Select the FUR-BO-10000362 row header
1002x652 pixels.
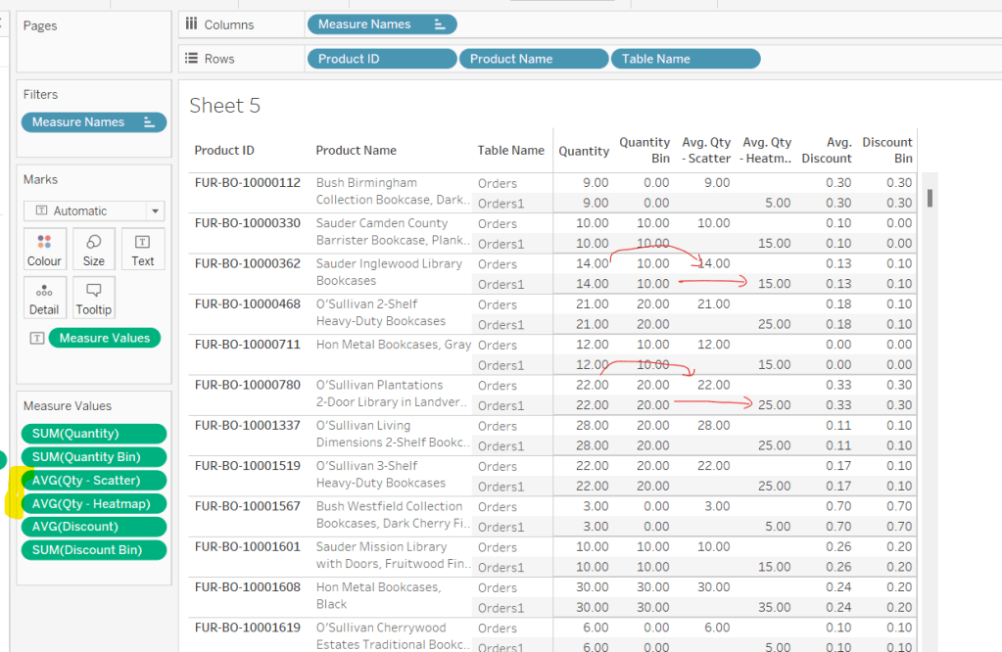click(247, 264)
